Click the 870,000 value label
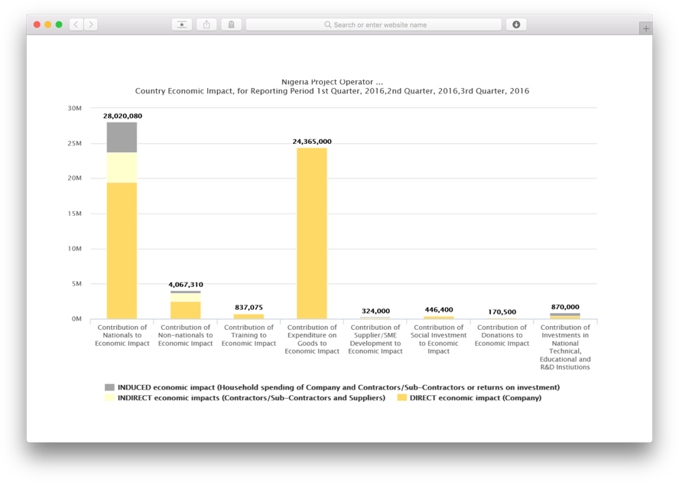679x483 pixels. 565,306
